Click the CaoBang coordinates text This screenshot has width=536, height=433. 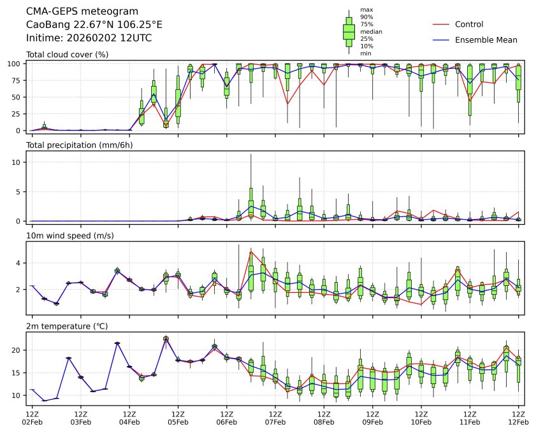click(94, 25)
